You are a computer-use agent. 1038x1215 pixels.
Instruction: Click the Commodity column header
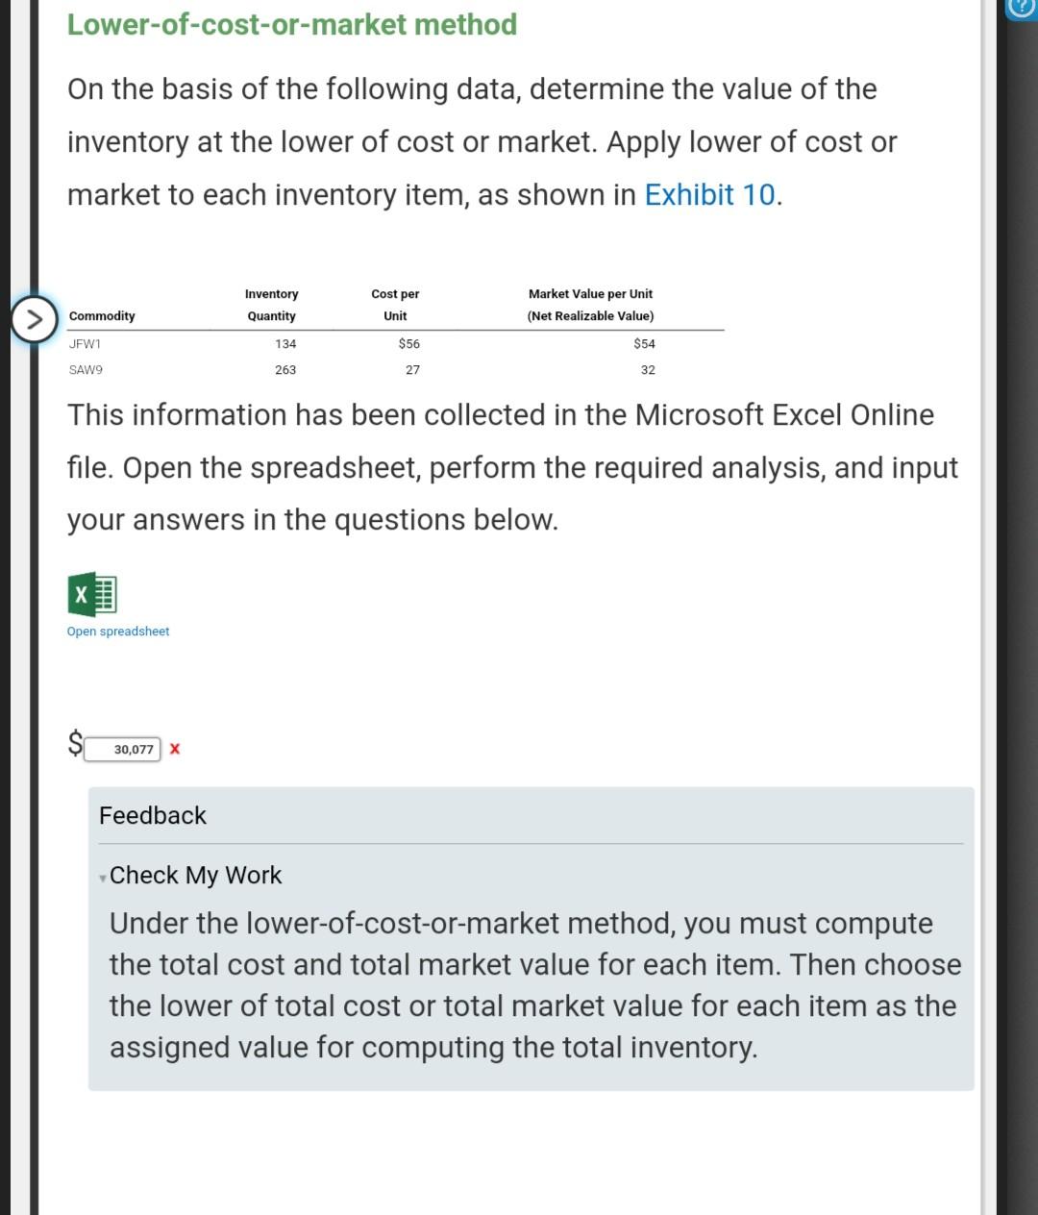(x=101, y=315)
